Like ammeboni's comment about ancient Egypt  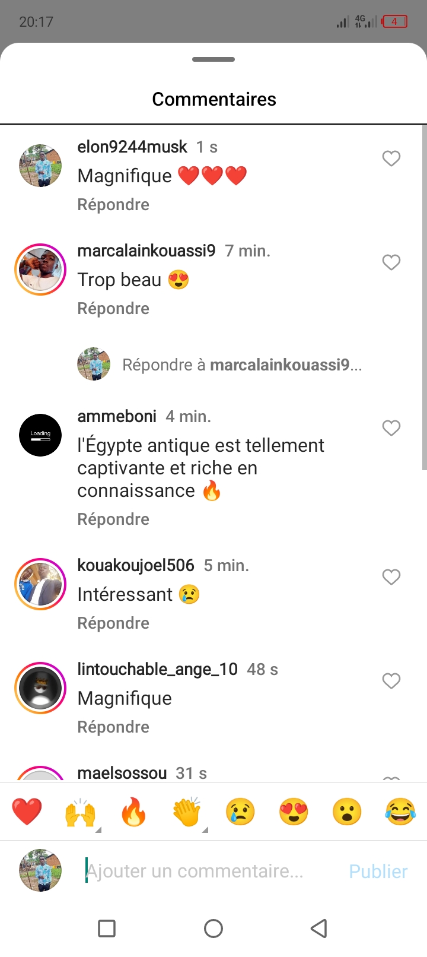391,428
